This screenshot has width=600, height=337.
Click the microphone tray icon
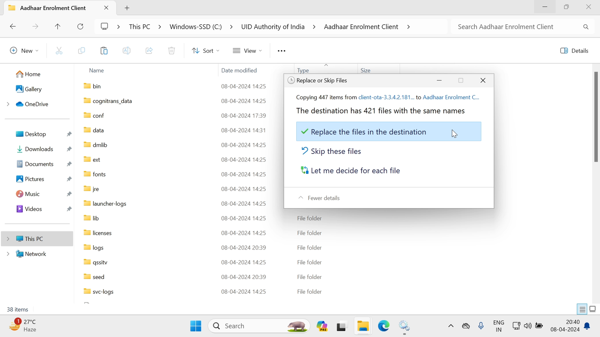(481, 326)
